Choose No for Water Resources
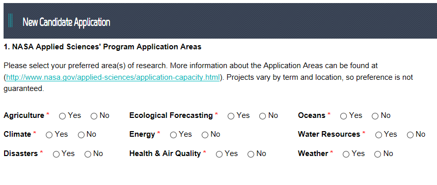Screen dimensions: 437x185 pyautogui.click(x=410, y=135)
